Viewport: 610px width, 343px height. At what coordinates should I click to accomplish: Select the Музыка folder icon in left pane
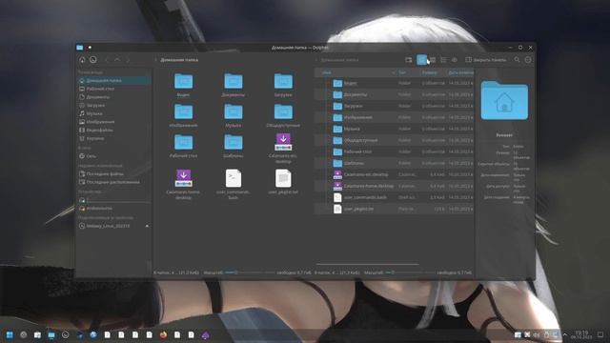point(233,112)
